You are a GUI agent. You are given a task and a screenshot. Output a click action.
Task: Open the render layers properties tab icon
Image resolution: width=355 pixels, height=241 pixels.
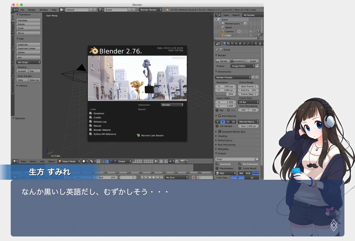click(228, 43)
